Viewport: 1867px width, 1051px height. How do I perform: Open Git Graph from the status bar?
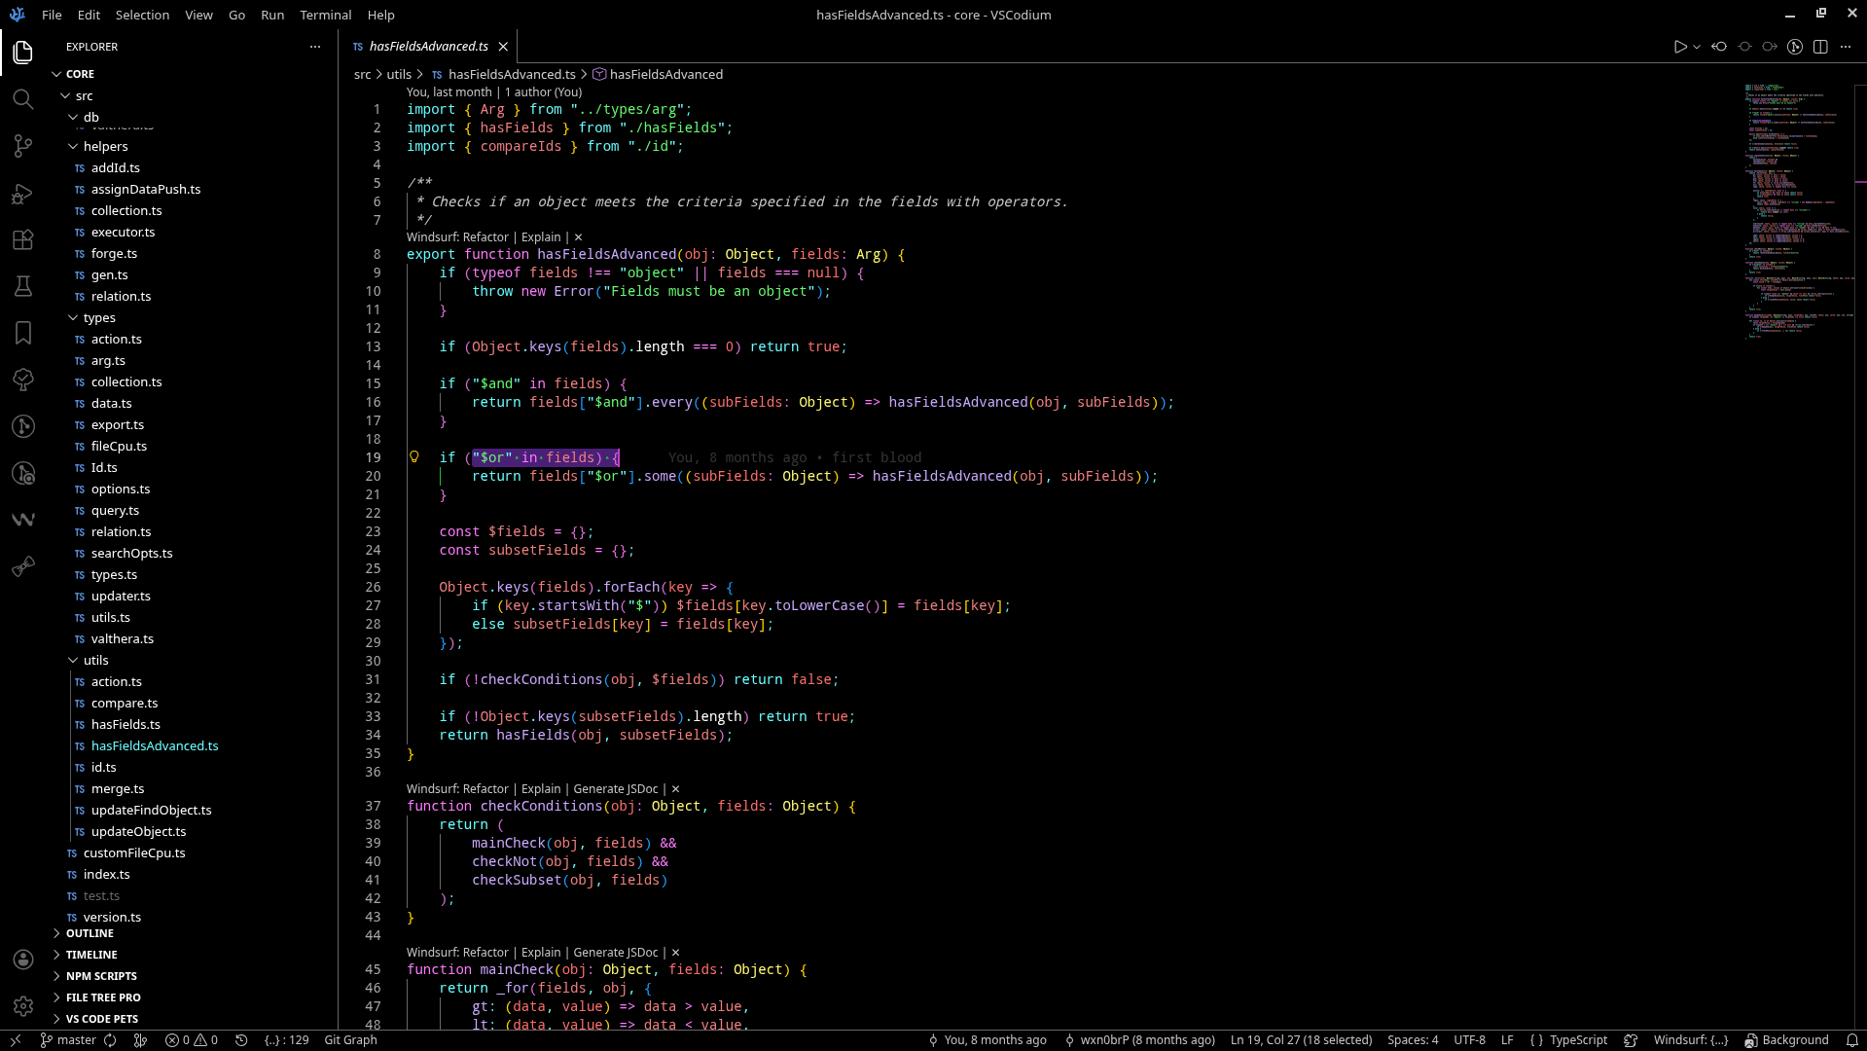point(350,1040)
